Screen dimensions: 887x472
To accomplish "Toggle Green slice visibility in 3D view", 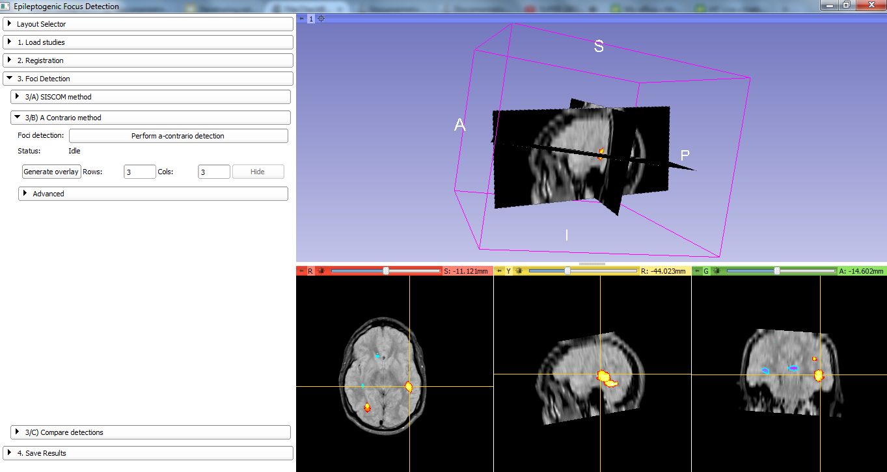I will coord(716,271).
